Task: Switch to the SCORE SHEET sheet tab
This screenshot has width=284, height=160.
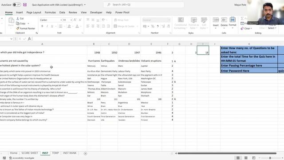Action: pyautogui.click(x=30, y=153)
